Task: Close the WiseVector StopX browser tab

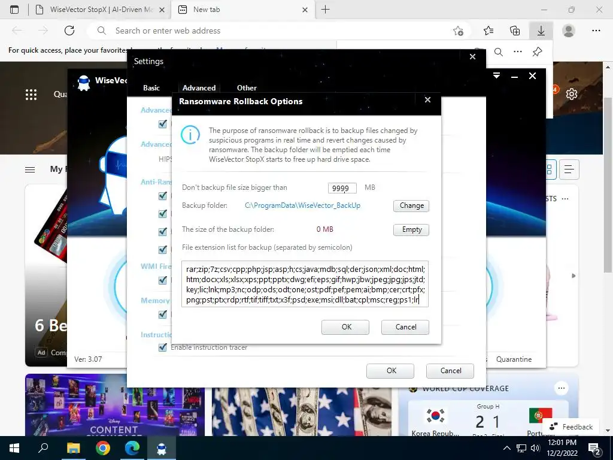Action: [x=162, y=10]
